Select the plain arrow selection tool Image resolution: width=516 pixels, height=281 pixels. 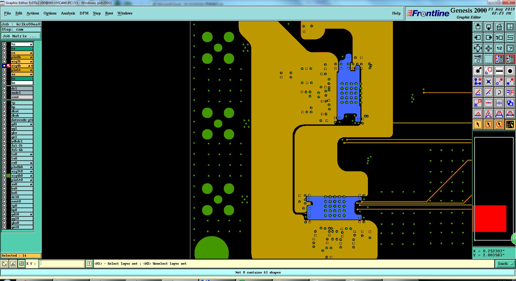[x=478, y=124]
